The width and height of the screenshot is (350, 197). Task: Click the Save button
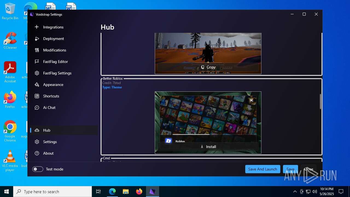tap(290, 169)
